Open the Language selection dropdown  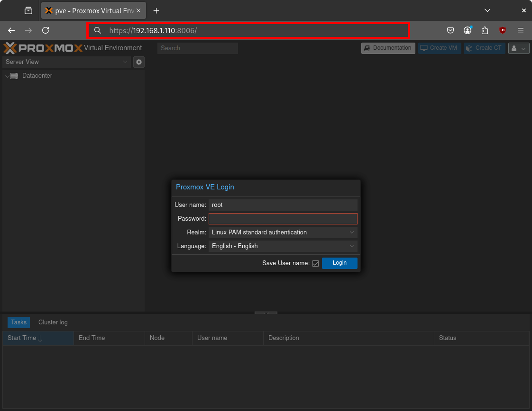pyautogui.click(x=352, y=246)
